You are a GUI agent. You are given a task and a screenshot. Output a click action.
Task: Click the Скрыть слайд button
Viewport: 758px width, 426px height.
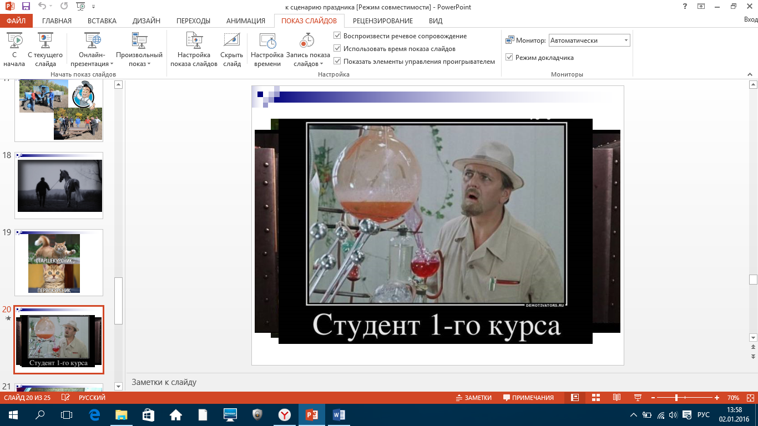coord(231,50)
